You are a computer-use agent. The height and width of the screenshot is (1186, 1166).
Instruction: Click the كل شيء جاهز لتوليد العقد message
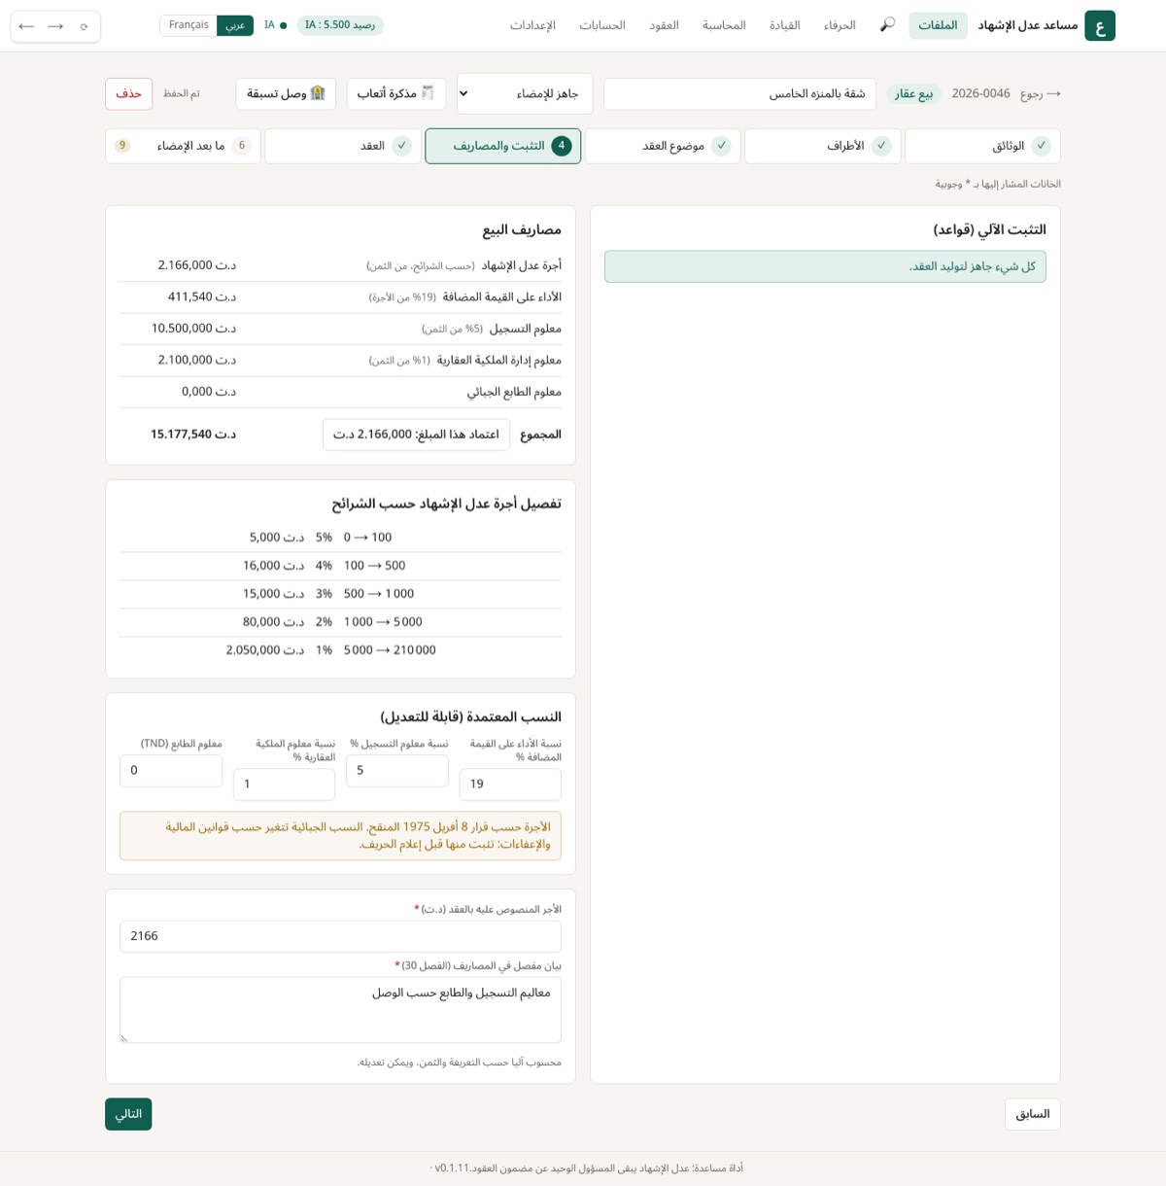825,266
